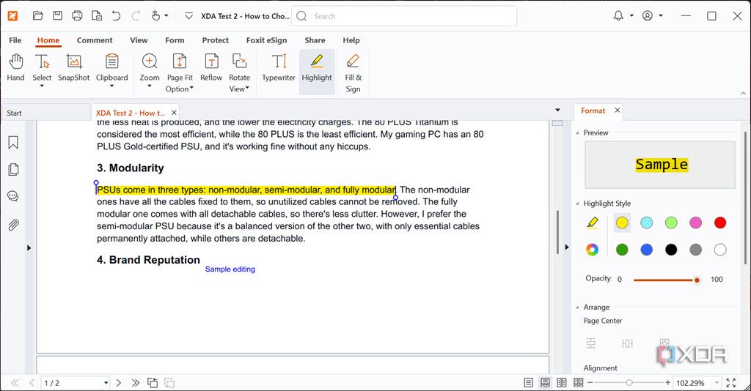Select the Hand tool
This screenshot has width=751, height=391.
point(16,67)
